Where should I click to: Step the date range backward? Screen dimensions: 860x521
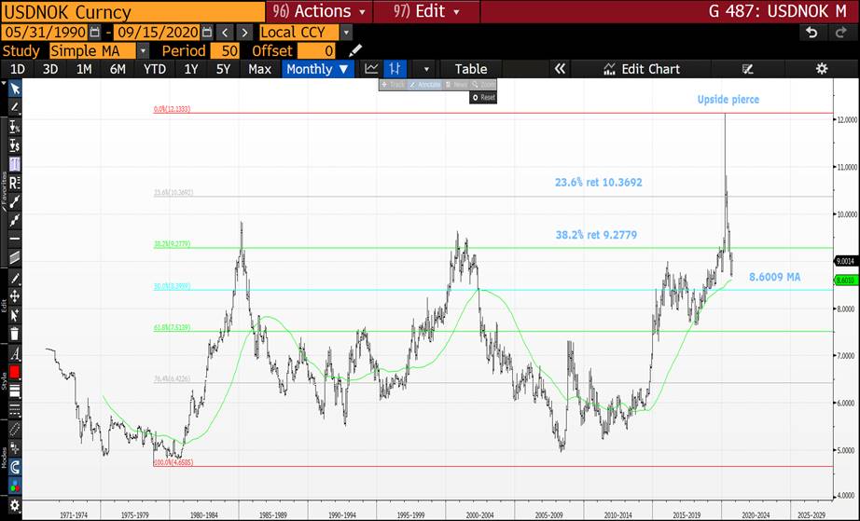[x=225, y=33]
